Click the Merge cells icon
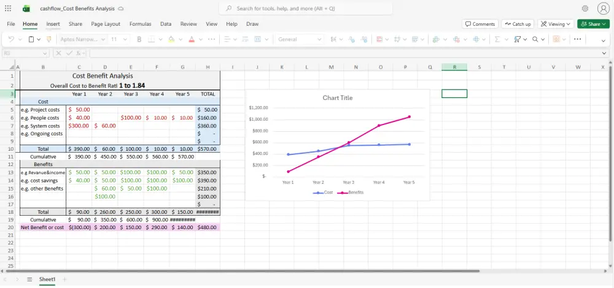 pos(258,39)
